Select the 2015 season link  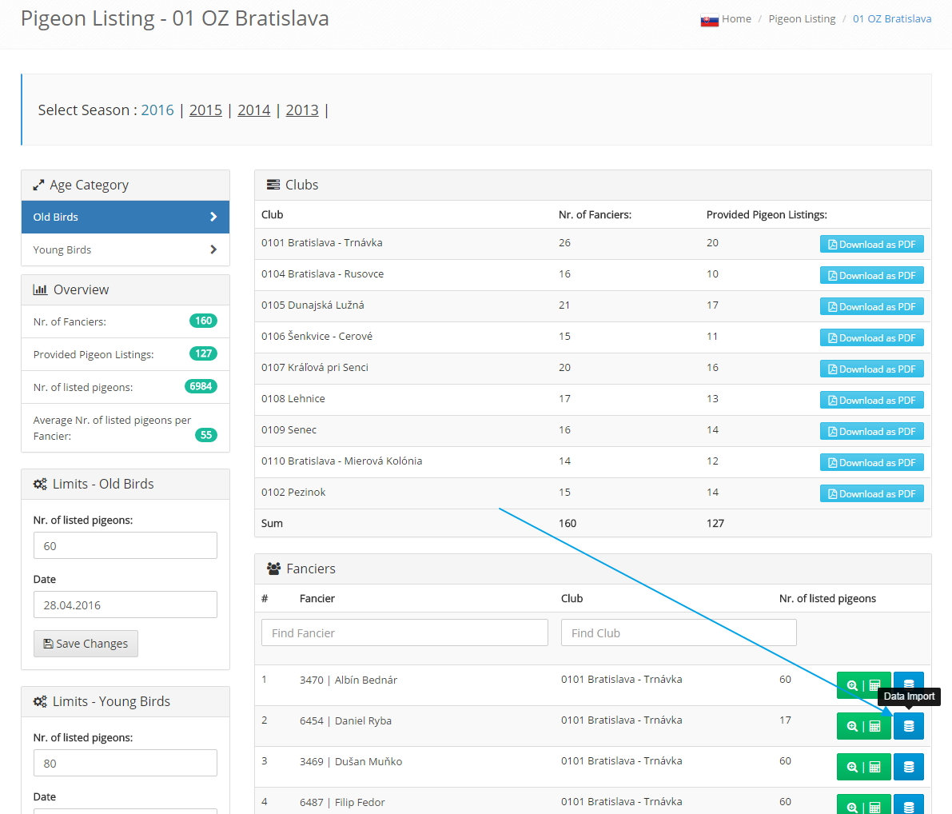click(x=205, y=110)
